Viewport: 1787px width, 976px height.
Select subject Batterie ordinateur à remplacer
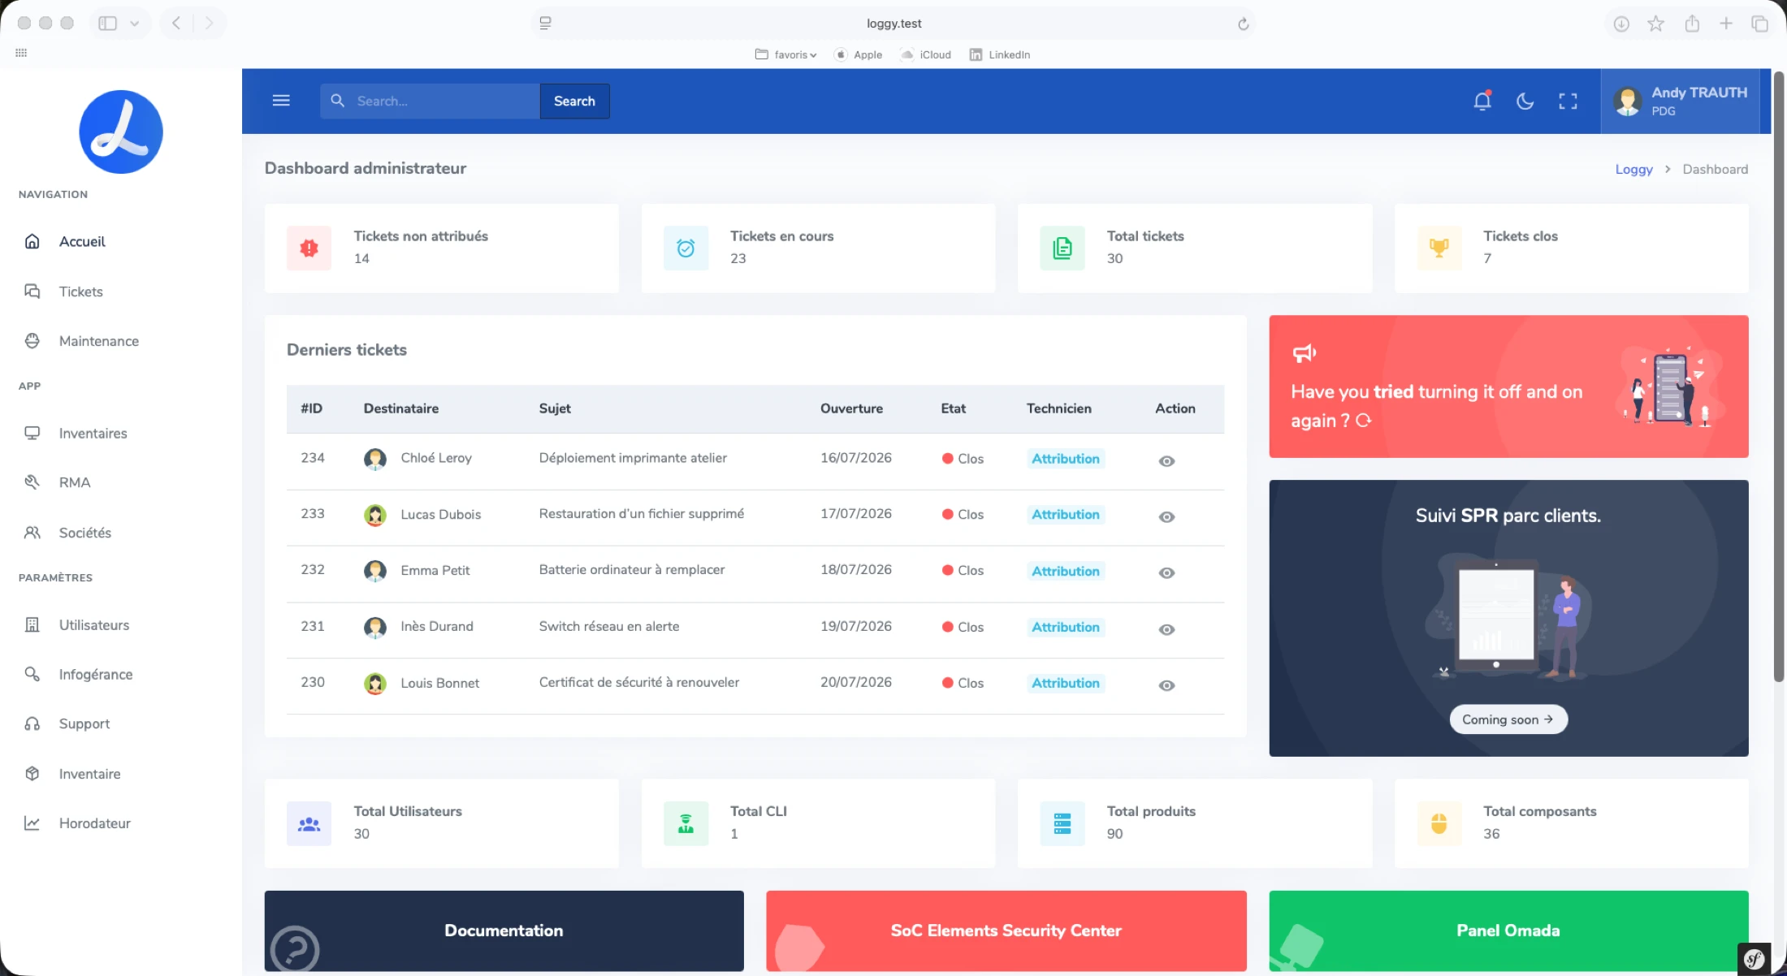(x=632, y=570)
